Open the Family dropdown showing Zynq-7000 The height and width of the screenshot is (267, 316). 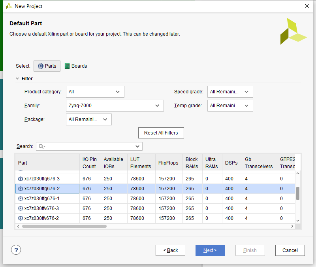click(115, 106)
